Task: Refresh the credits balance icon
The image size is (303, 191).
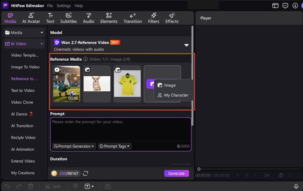Action: (86, 174)
